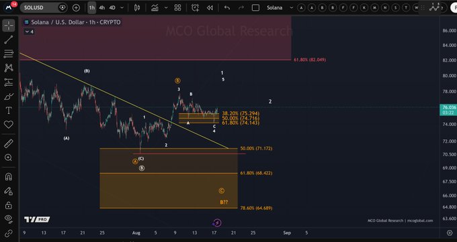Toggle lock all drawing tools
The image size is (457, 242).
(x=9, y=205)
